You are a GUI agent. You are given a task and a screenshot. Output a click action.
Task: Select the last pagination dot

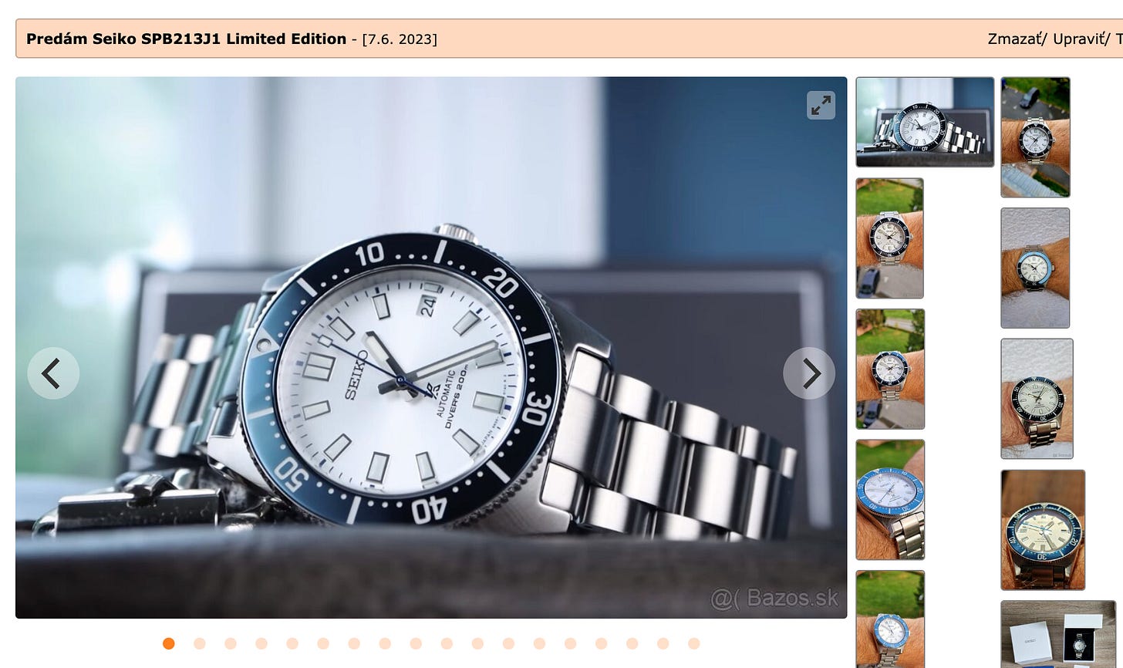[693, 643]
